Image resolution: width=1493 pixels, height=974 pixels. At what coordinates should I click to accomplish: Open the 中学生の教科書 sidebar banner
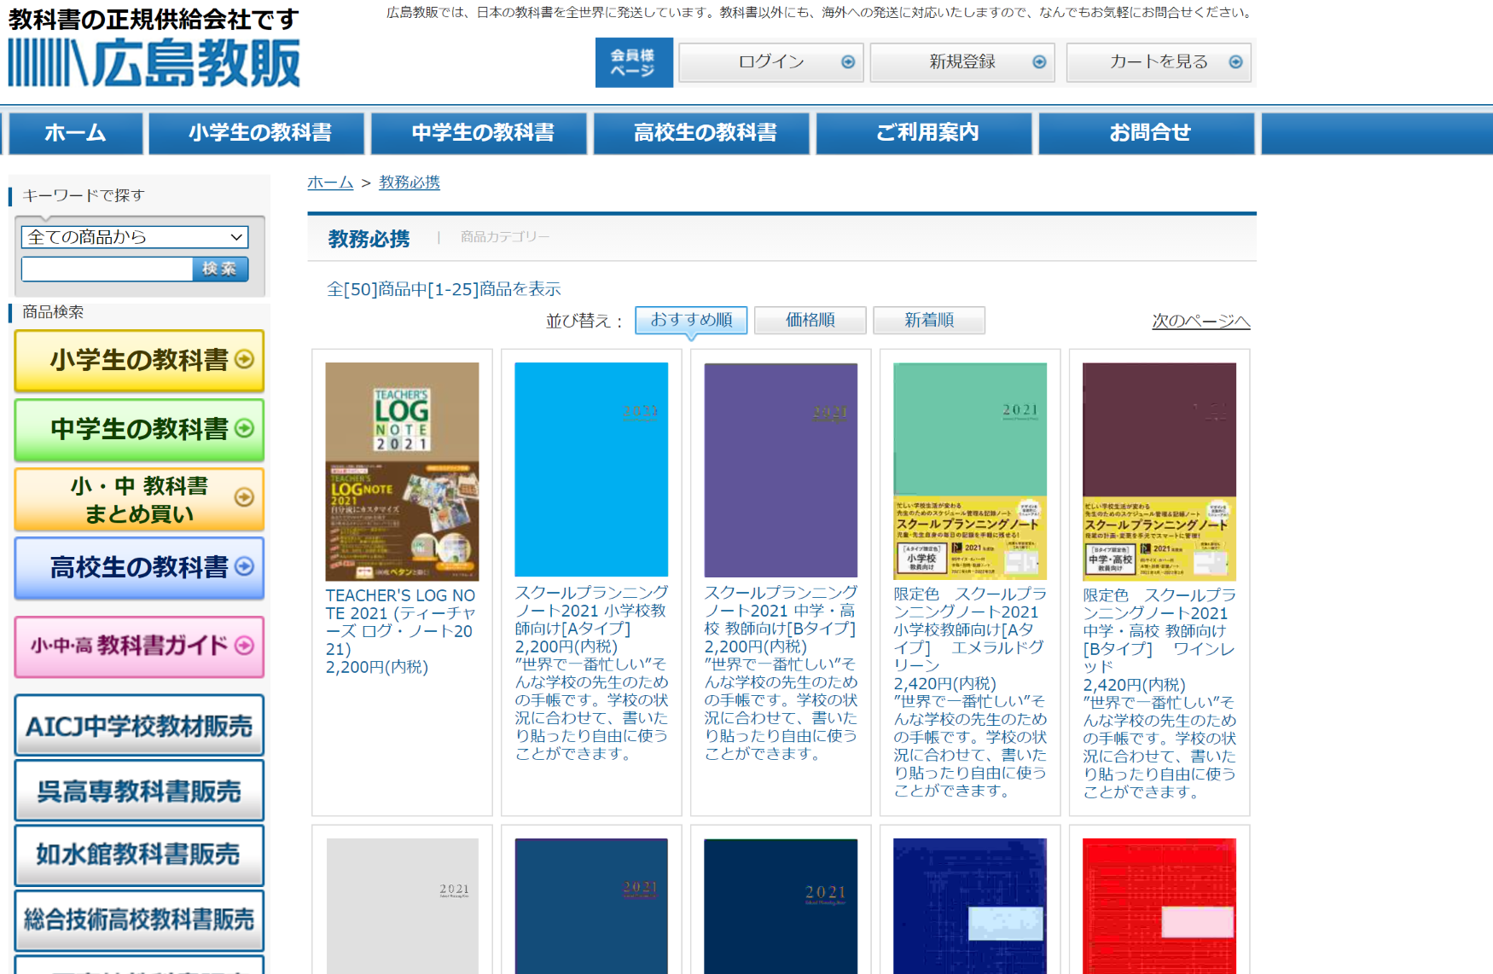(x=139, y=429)
